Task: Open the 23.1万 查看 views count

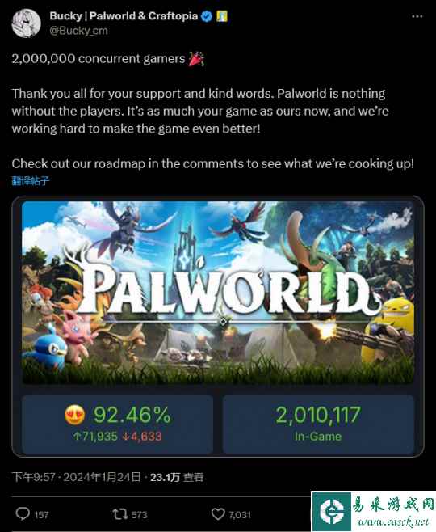Action: coord(177,477)
